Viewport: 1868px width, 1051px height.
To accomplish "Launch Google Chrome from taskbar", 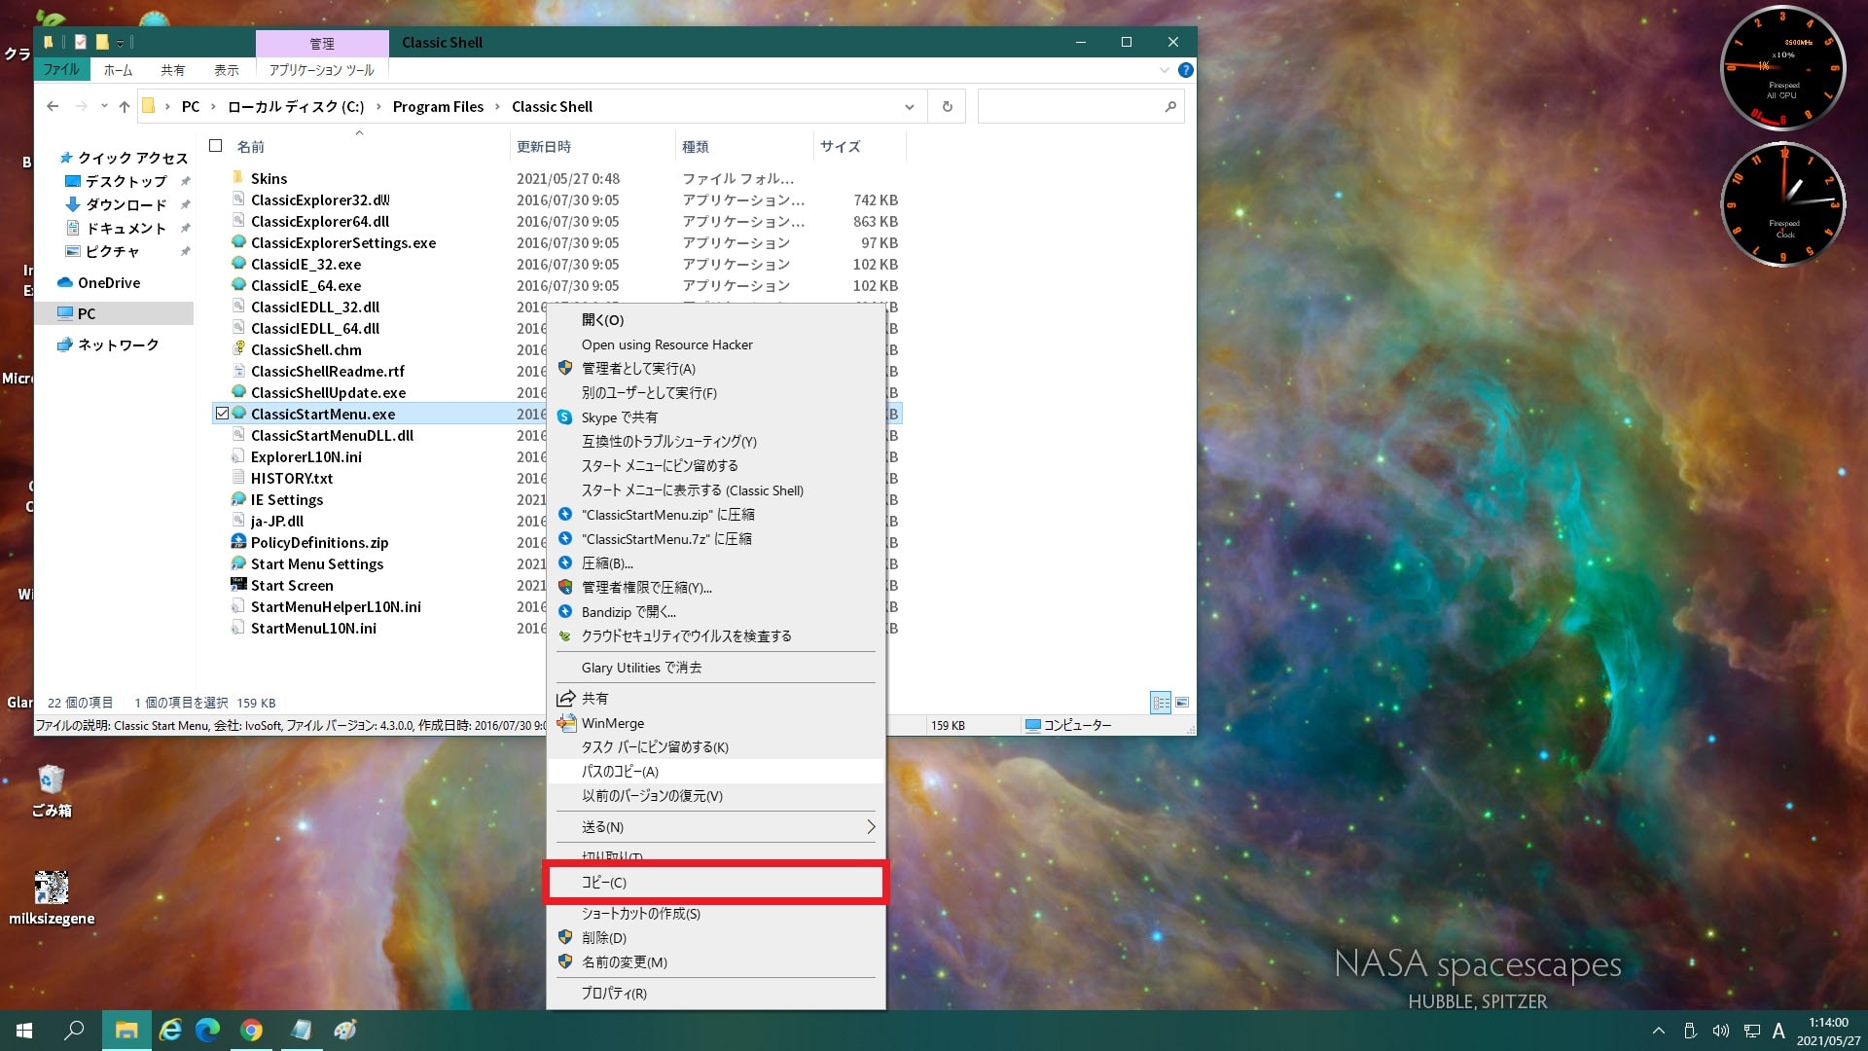I will pyautogui.click(x=251, y=1030).
